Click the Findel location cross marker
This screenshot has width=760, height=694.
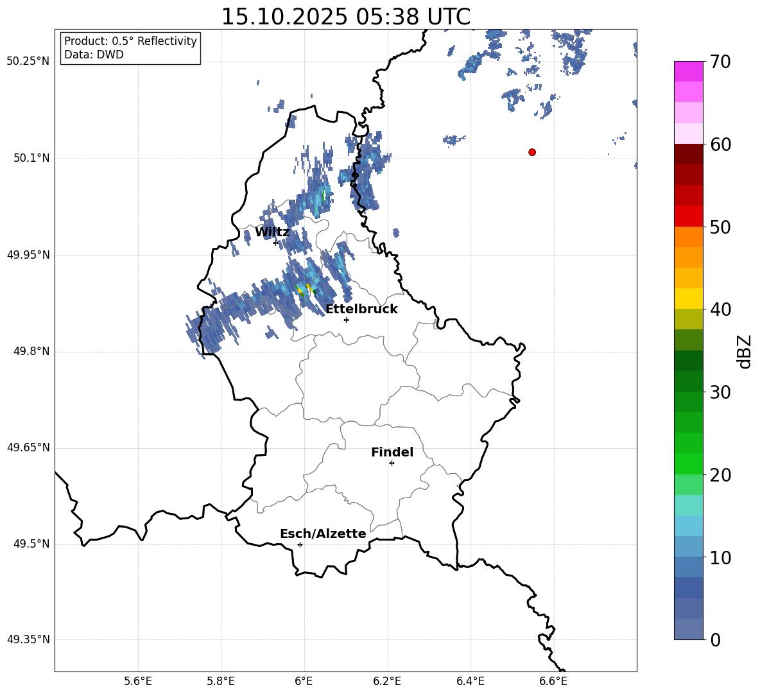point(392,464)
